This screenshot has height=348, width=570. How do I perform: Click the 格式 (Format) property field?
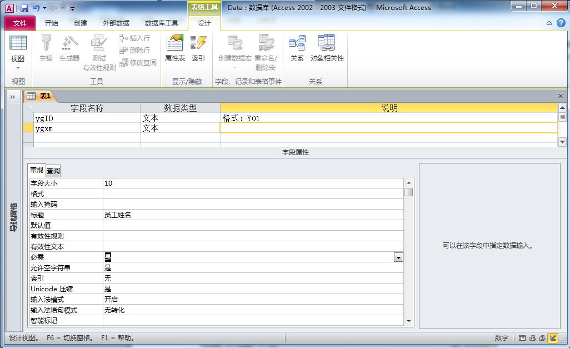point(253,194)
